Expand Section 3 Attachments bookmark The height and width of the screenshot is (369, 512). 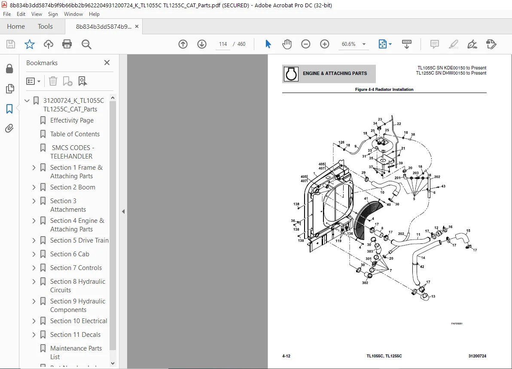tap(34, 201)
